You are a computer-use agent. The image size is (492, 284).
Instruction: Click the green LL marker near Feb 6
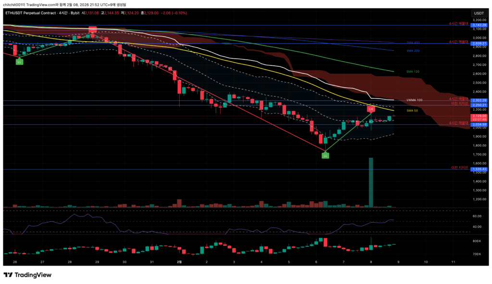325,155
